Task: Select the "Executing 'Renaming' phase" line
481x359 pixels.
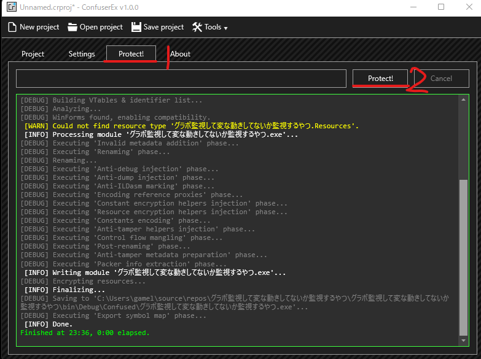Action: 95,152
